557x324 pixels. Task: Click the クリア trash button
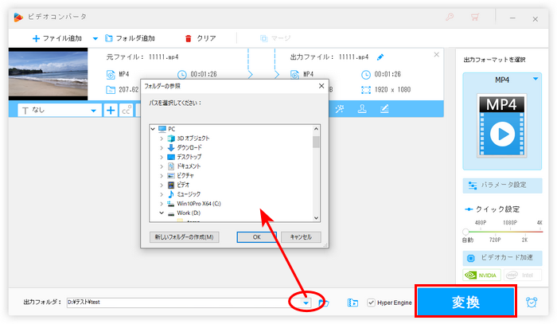coord(201,38)
